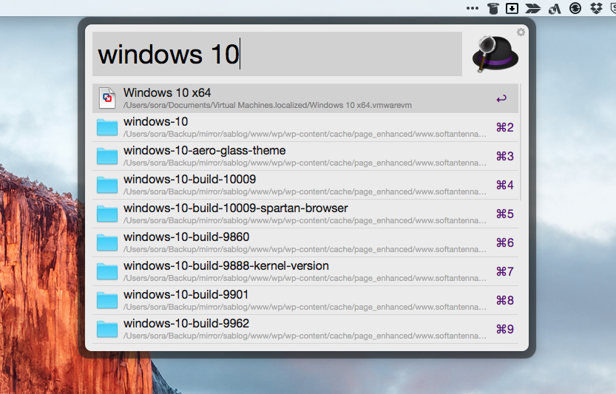Click the folder icon beside windows-10
Viewport: 616px width, 394px height.
coord(107,127)
